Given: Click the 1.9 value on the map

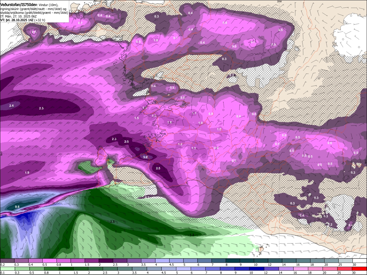Looking at the screenshot, I should point(27,173).
